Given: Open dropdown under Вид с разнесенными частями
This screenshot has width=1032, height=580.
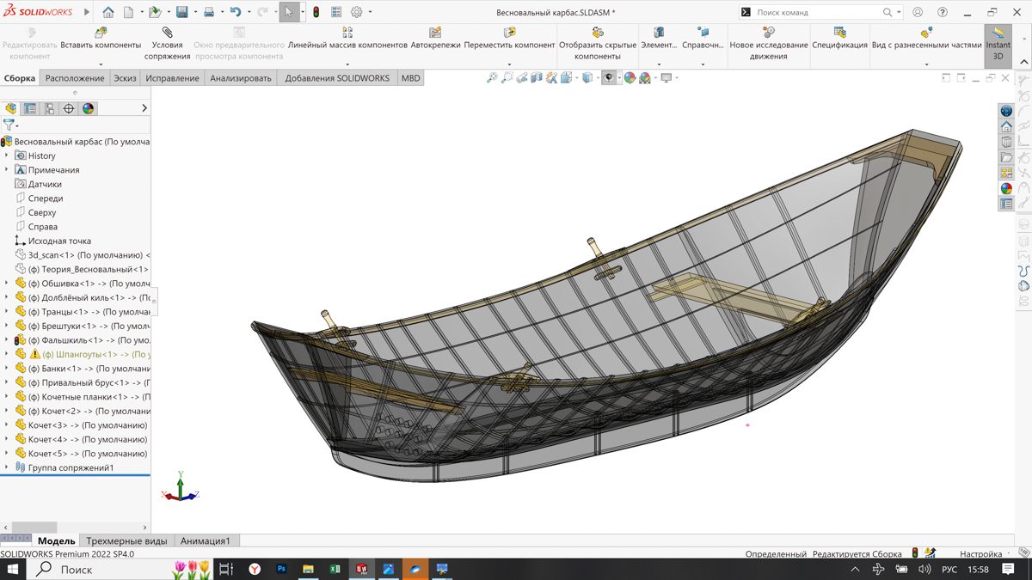Looking at the screenshot, I should (x=926, y=64).
